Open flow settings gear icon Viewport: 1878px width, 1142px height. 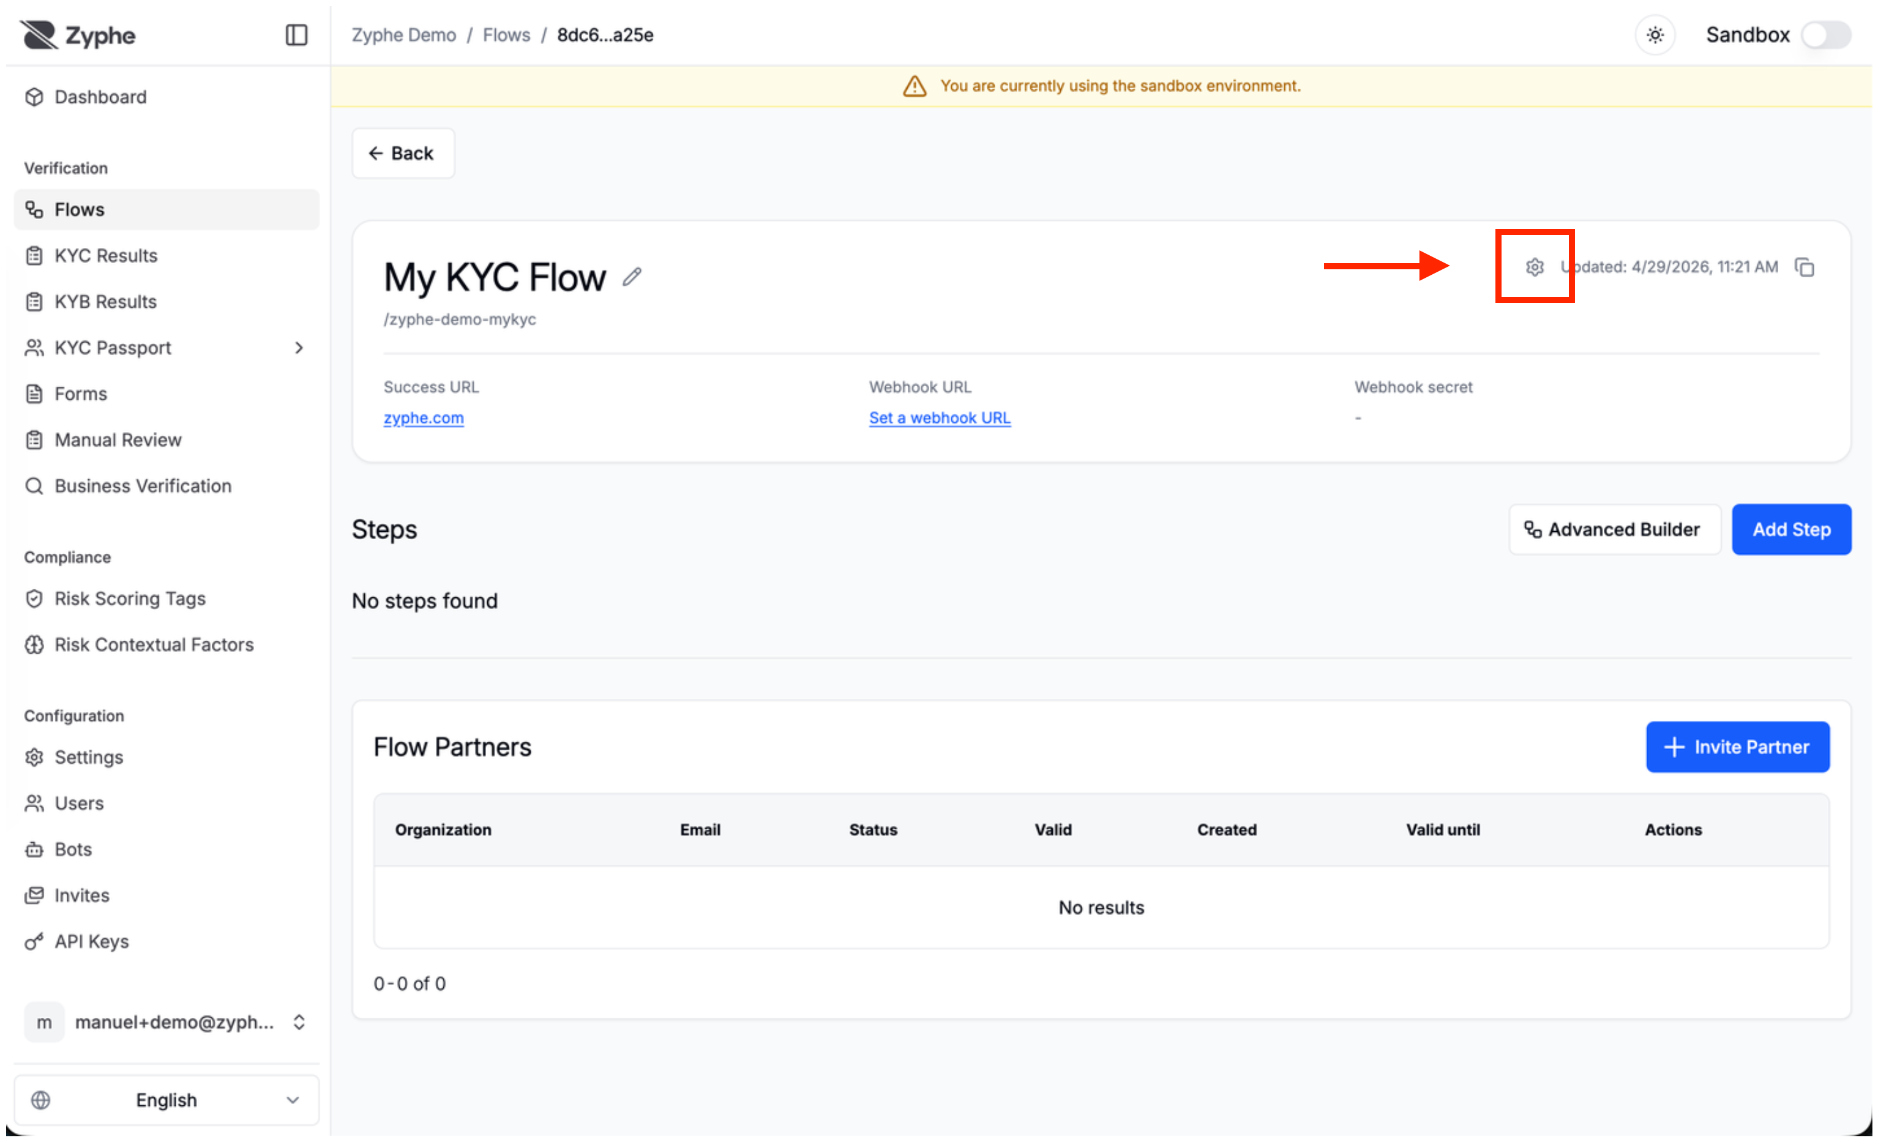pos(1534,267)
